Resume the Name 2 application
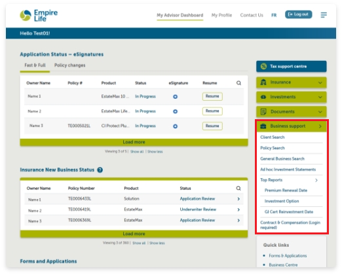The width and height of the screenshot is (342, 275). coord(212,111)
